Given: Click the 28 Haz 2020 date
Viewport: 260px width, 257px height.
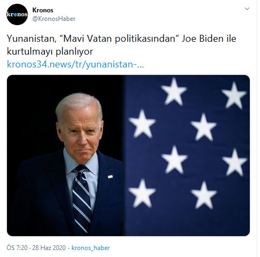Looking at the screenshot, I should click(49, 248).
